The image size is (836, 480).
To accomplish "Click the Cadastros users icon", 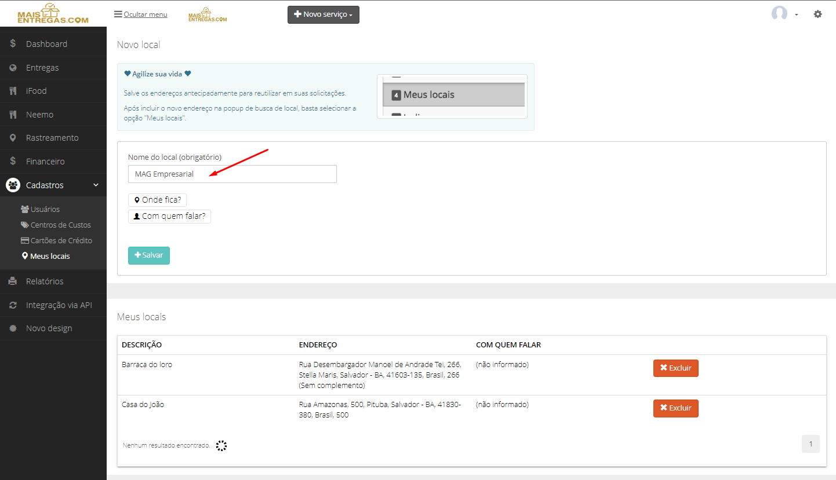I will tap(13, 185).
